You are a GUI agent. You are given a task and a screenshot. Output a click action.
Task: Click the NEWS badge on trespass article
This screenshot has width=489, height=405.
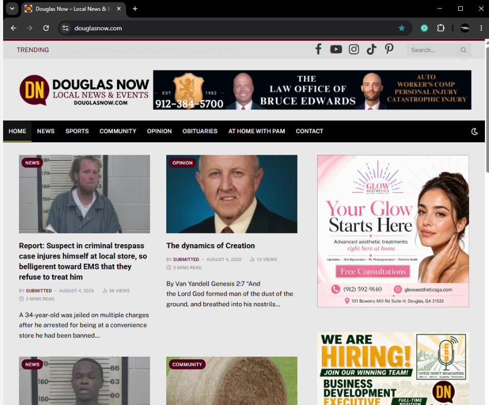pyautogui.click(x=32, y=163)
